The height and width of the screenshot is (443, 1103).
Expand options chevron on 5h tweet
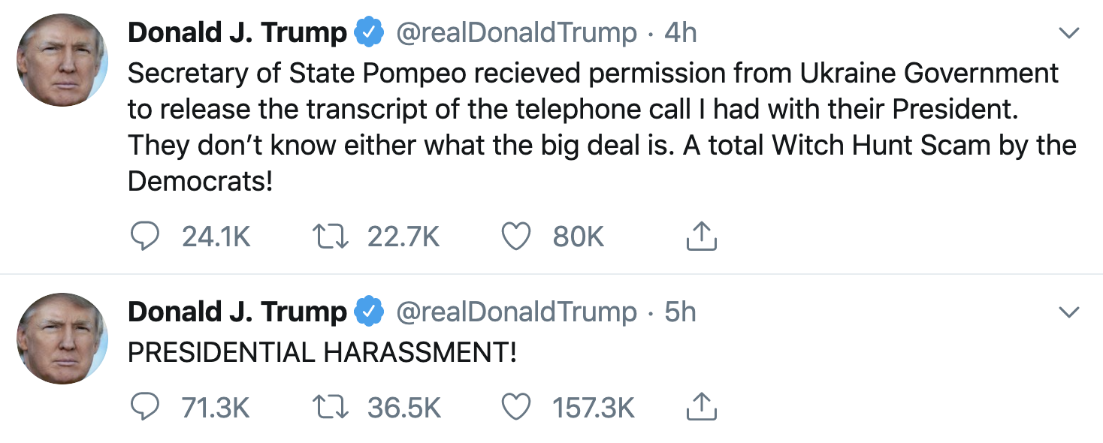pyautogui.click(x=1068, y=312)
